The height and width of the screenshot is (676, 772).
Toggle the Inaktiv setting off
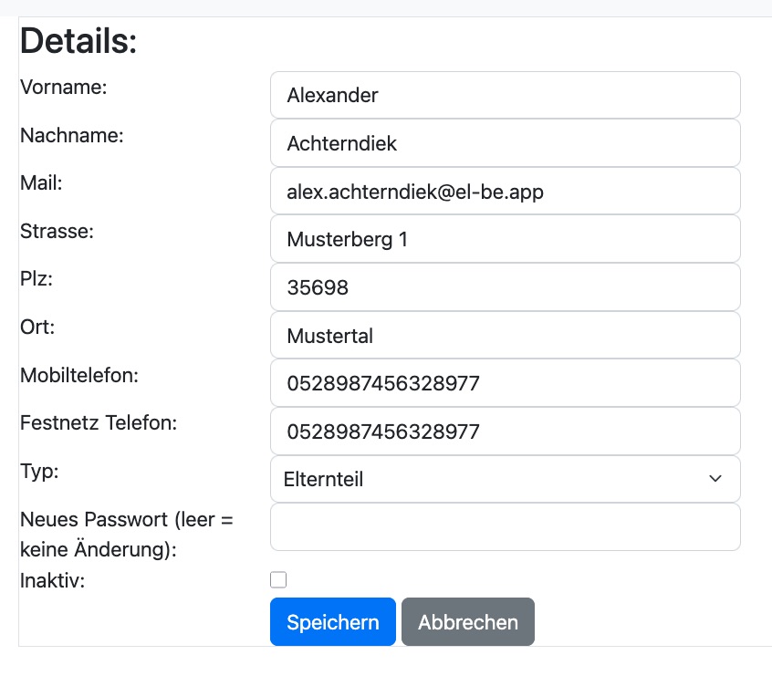point(278,579)
